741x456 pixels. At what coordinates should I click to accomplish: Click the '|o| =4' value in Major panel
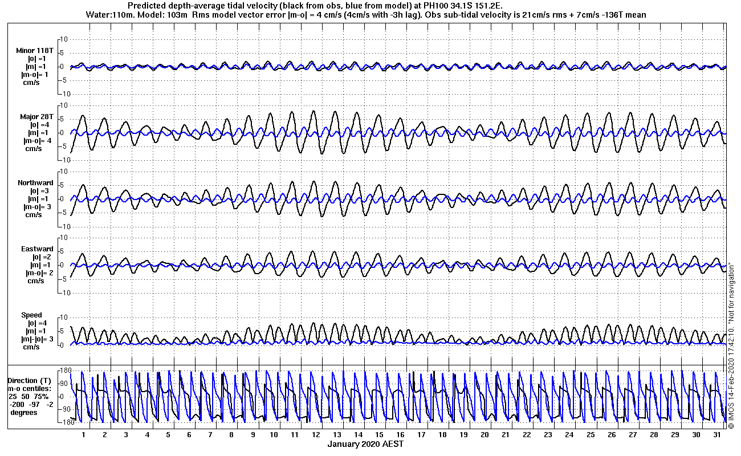pos(39,125)
